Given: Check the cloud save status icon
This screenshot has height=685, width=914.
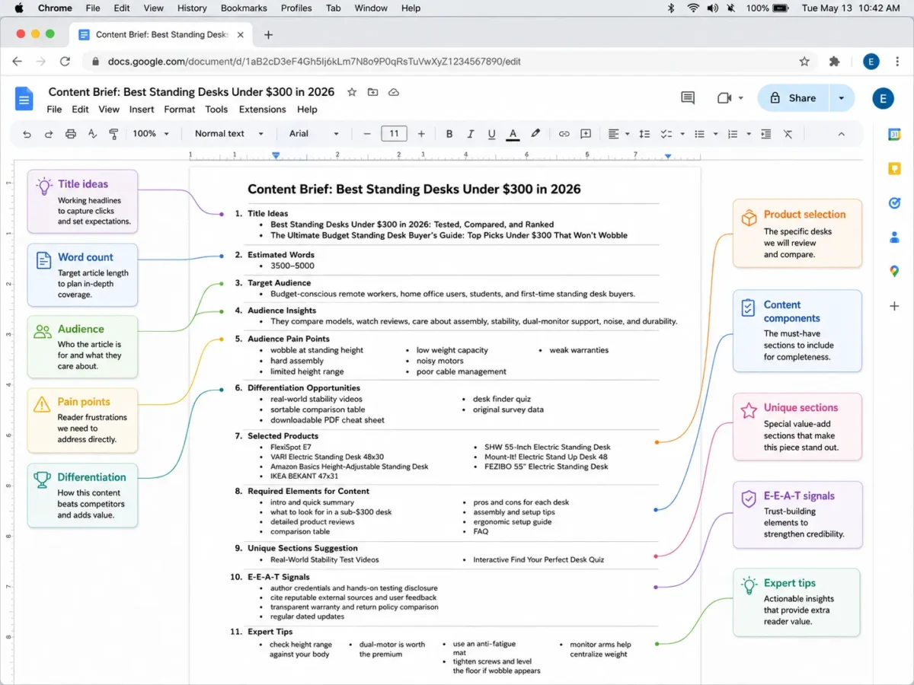Looking at the screenshot, I should click(x=394, y=92).
